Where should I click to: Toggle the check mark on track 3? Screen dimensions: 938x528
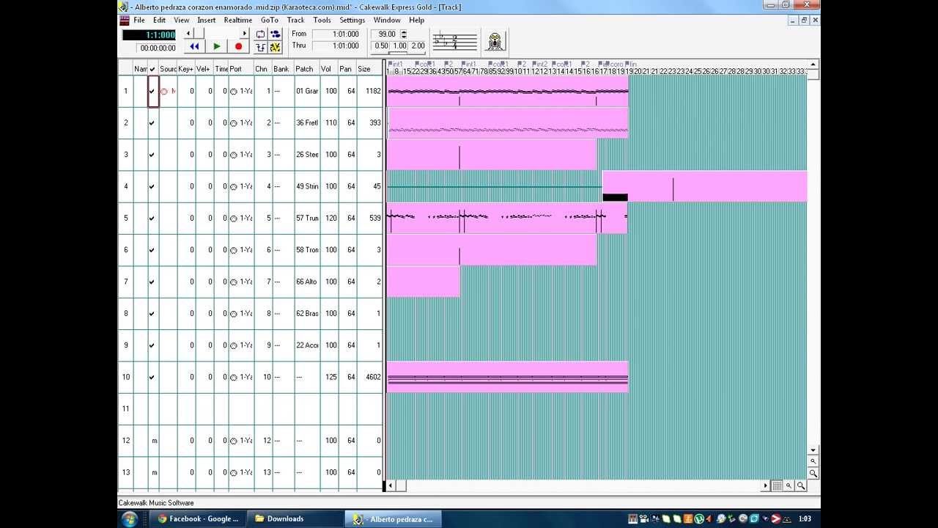click(152, 155)
